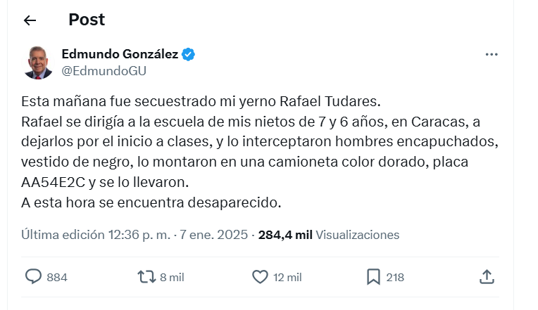
Task: Click the 884 replies count
Action: 57,278
